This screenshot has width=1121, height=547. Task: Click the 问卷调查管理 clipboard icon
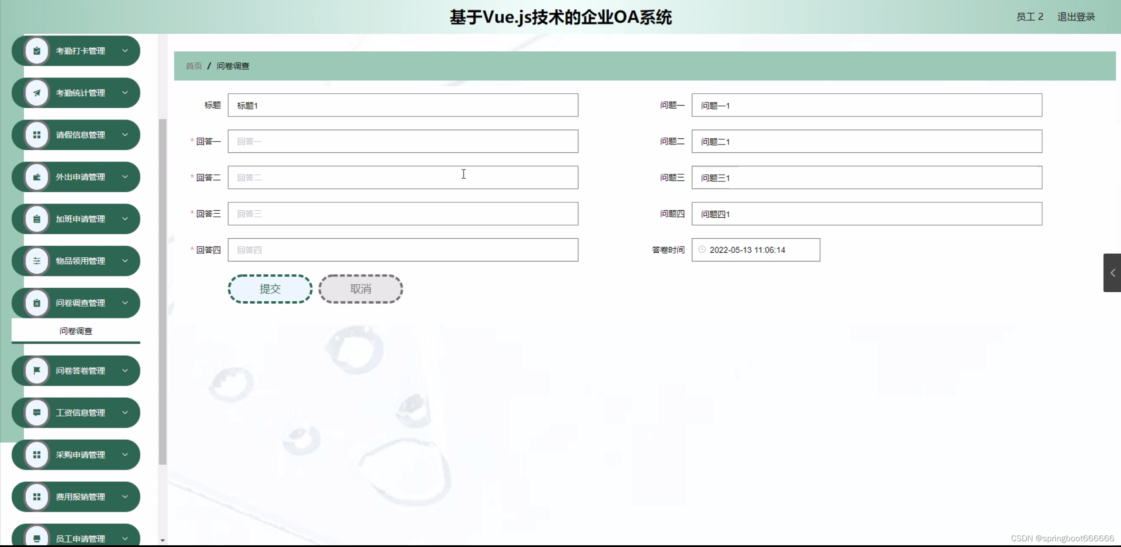(x=37, y=303)
